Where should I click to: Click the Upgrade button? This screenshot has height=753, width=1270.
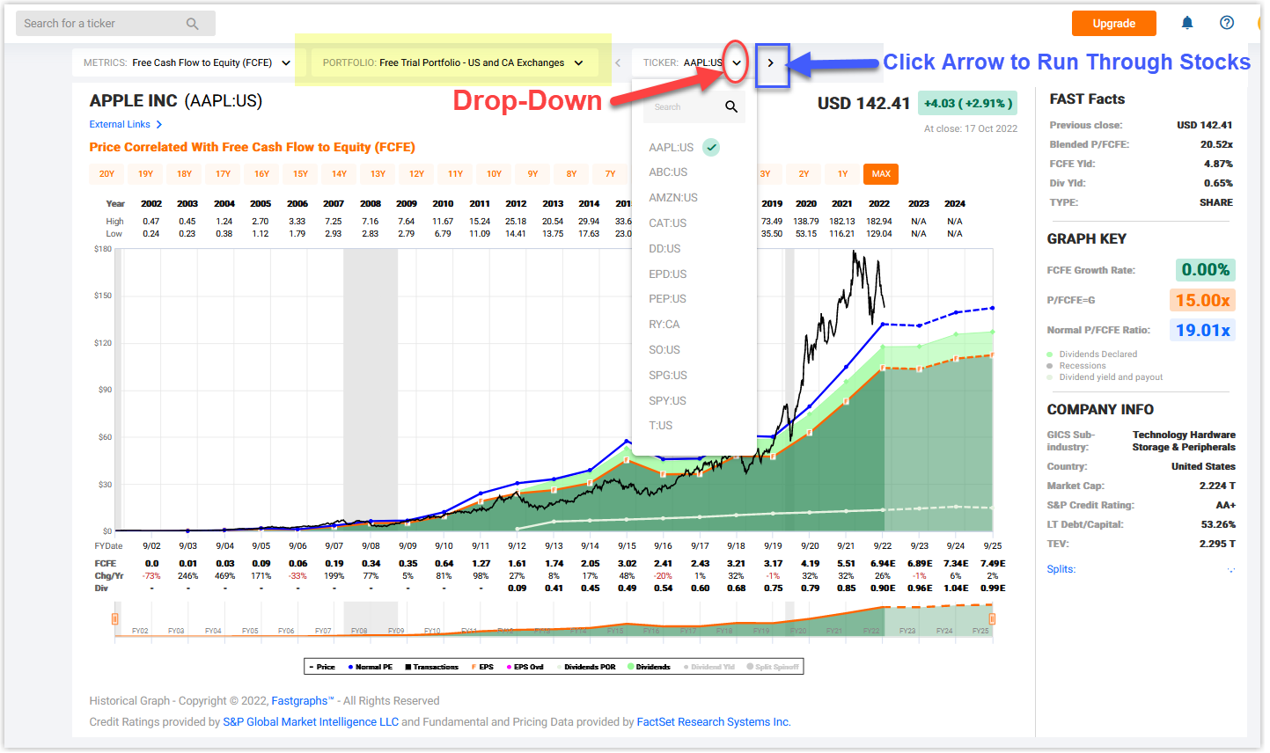(1113, 24)
